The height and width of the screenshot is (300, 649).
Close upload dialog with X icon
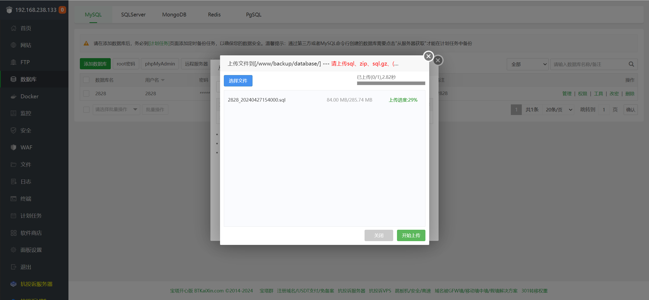428,56
